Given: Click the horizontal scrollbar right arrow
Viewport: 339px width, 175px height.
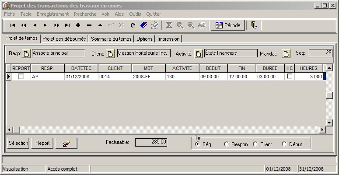Looking at the screenshot, I should click(x=322, y=130).
